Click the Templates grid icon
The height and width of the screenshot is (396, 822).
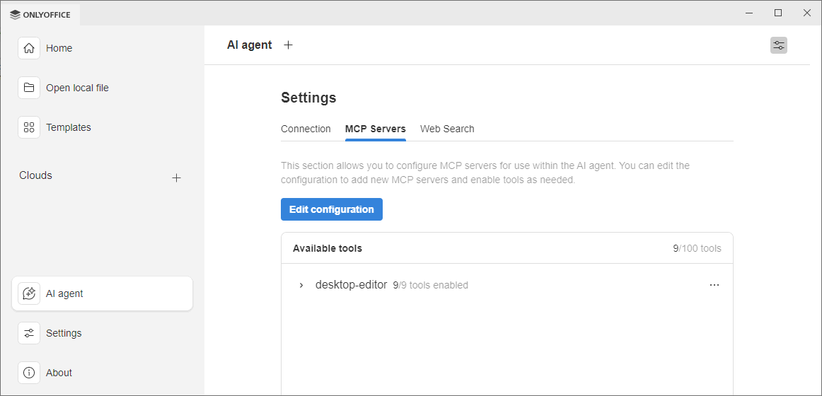point(29,127)
